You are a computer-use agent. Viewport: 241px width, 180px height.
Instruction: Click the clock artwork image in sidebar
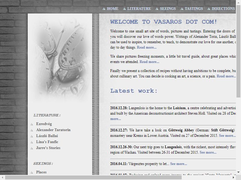(x=60, y=58)
